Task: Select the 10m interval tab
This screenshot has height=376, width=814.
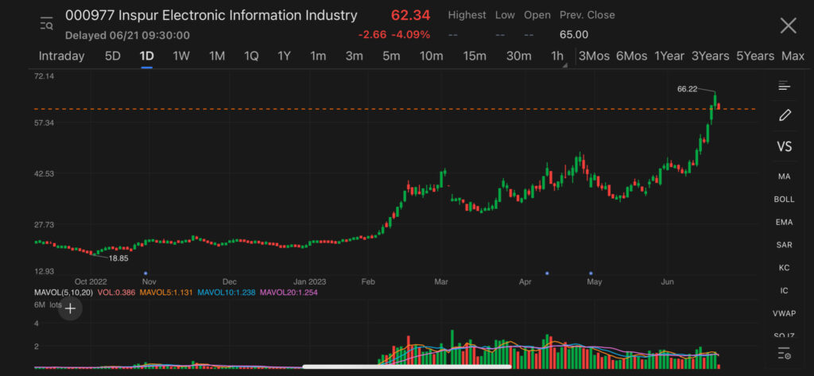Action: point(432,56)
